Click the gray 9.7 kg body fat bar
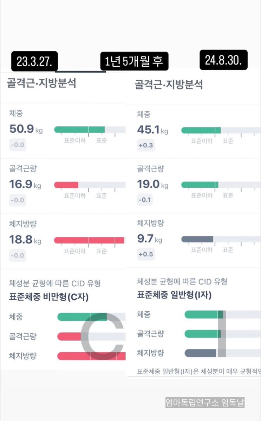261x421 pixels. click(x=197, y=239)
